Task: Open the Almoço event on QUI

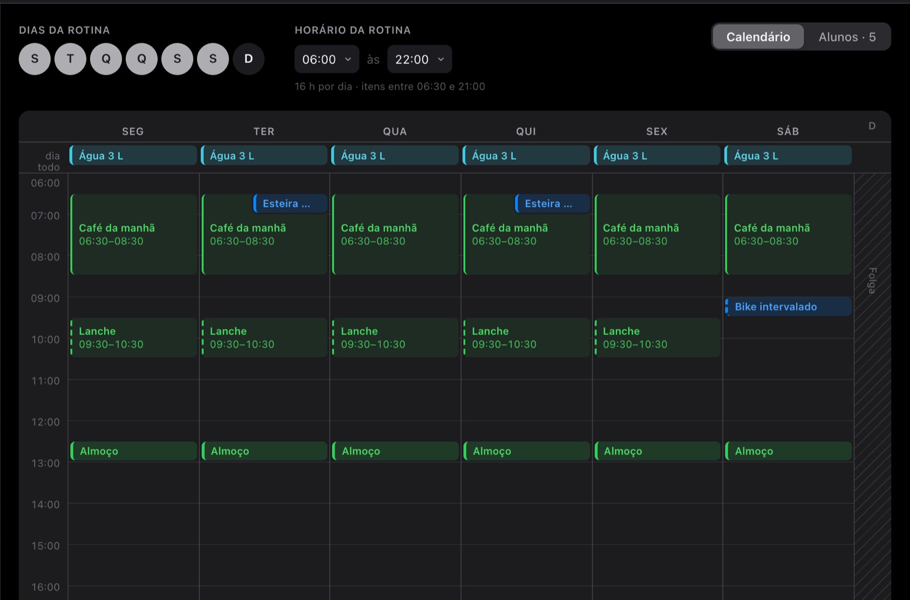Action: tap(526, 451)
